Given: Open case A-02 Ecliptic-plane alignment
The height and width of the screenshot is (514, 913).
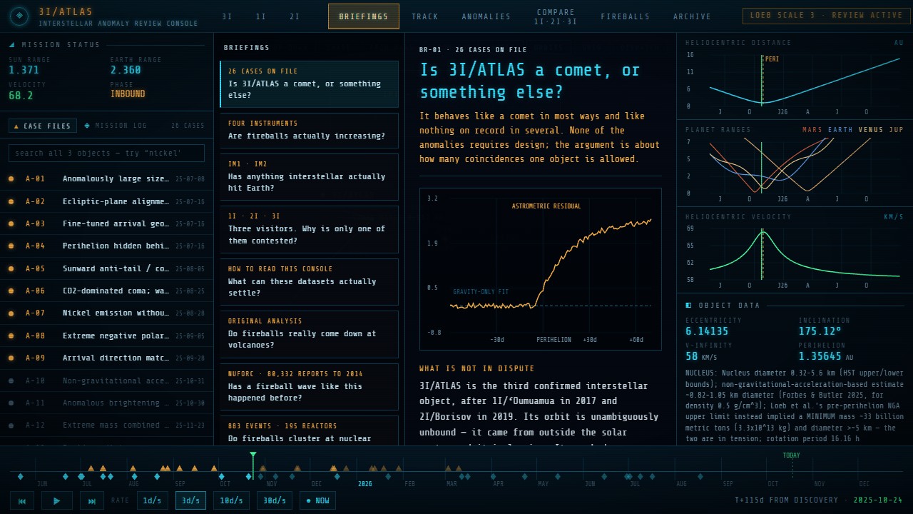Looking at the screenshot, I should (x=106, y=201).
